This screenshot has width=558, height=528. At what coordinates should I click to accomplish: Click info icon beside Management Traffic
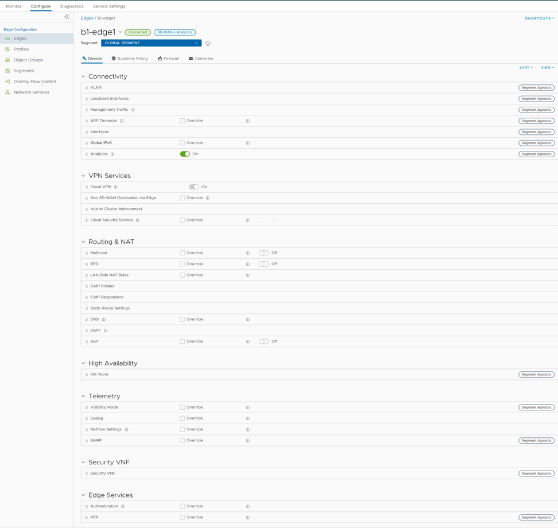[133, 110]
